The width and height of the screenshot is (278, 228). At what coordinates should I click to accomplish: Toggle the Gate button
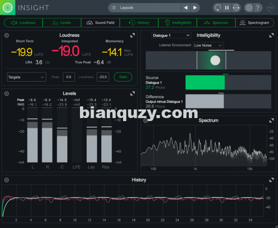(123, 77)
